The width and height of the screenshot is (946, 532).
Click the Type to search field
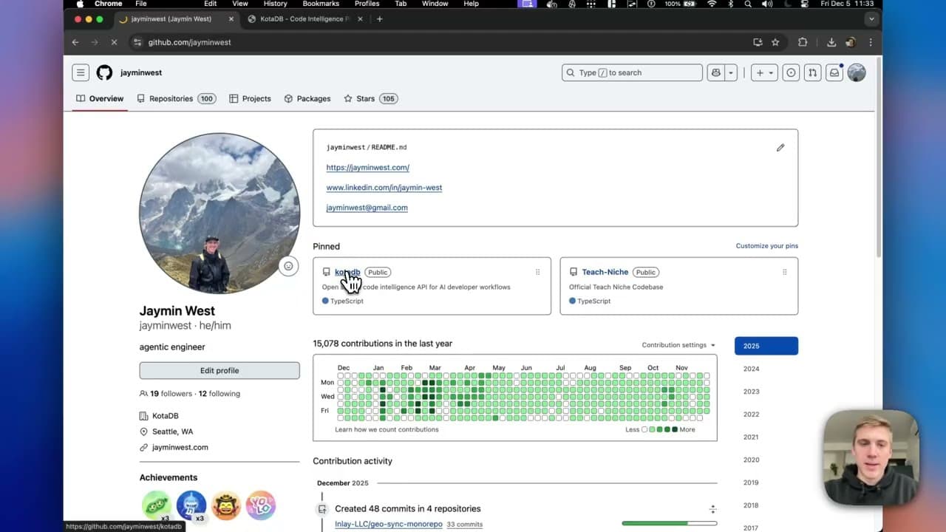[632, 72]
